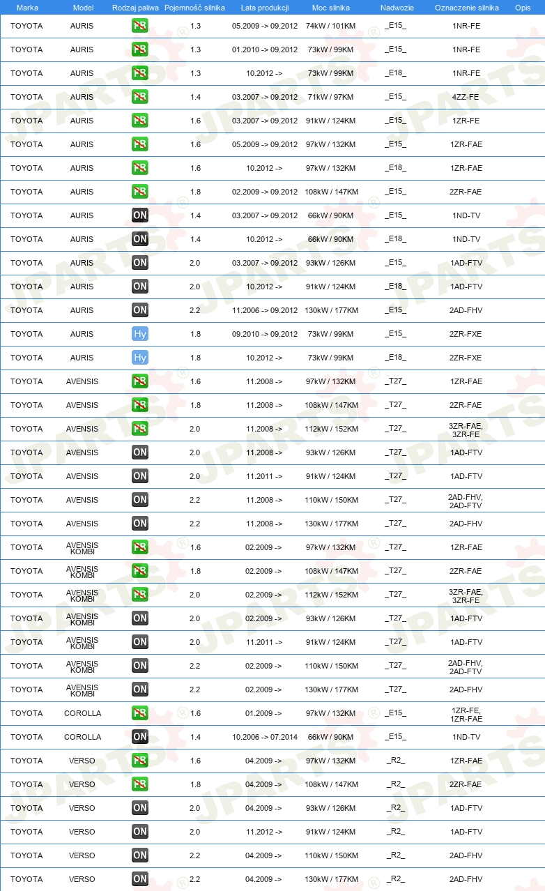Click the Moc silnika column header

pos(331,8)
